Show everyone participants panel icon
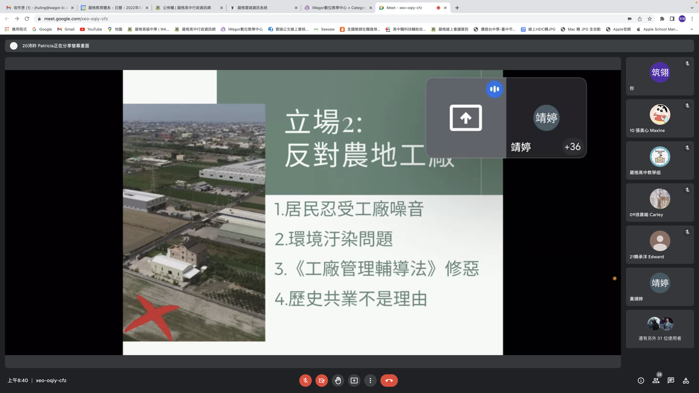 tap(656, 380)
